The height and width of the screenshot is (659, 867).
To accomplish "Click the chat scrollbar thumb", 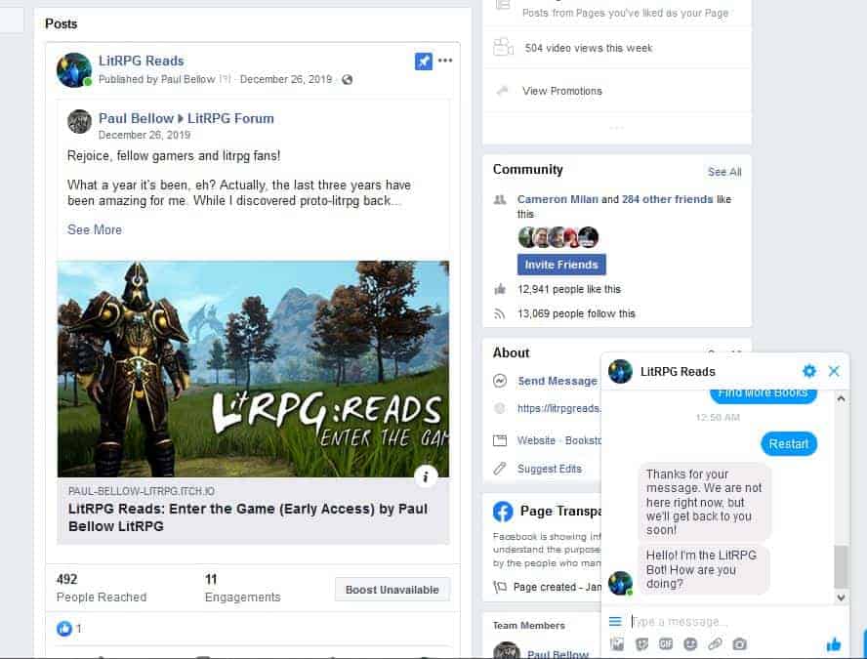I will [x=841, y=567].
